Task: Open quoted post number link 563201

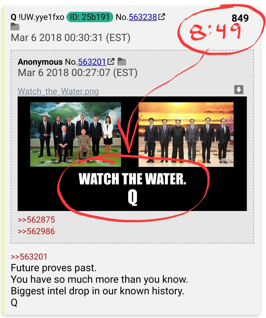Action: [x=92, y=62]
